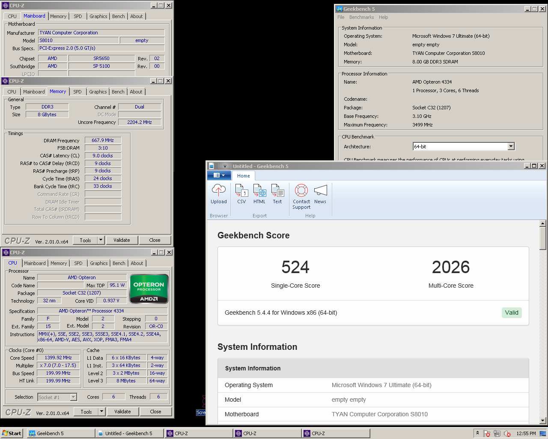Click the network tray icon
The image size is (548, 439).
click(497, 433)
